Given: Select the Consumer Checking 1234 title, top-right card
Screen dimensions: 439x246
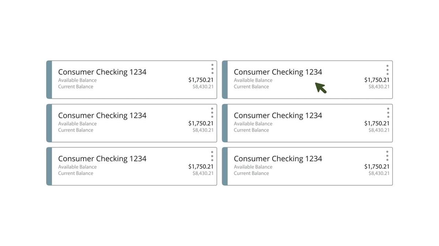Looking at the screenshot, I should [x=278, y=72].
